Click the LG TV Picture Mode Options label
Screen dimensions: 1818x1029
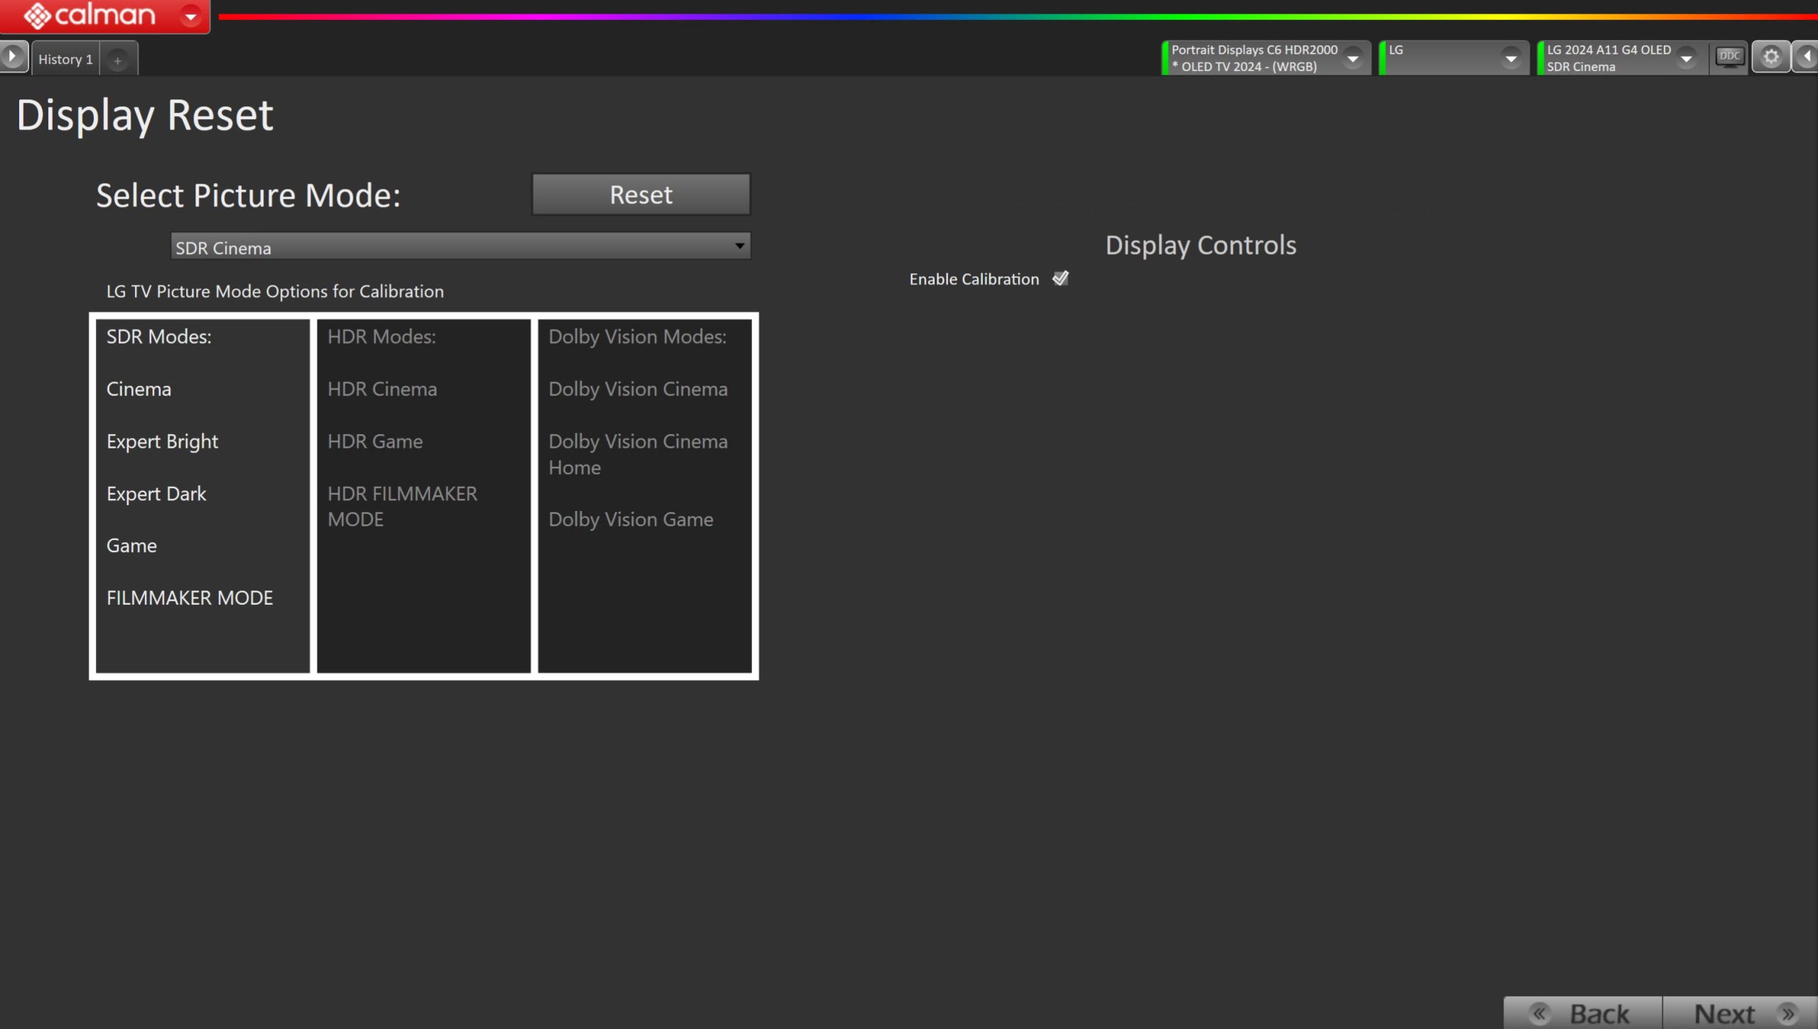pos(275,292)
